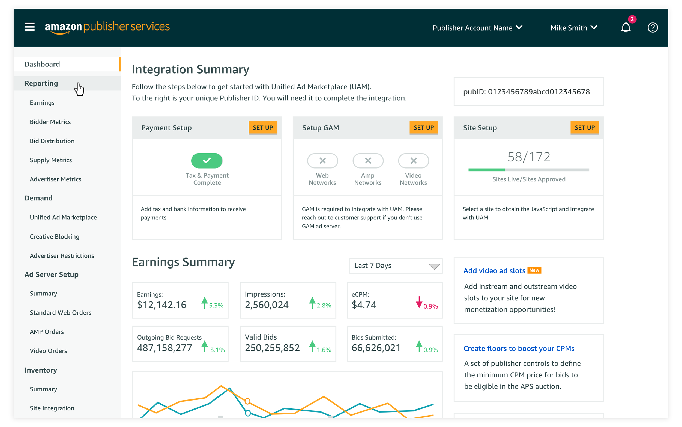Click SET UP on Payment Setup card
Viewport: 682px width, 427px height.
click(262, 128)
